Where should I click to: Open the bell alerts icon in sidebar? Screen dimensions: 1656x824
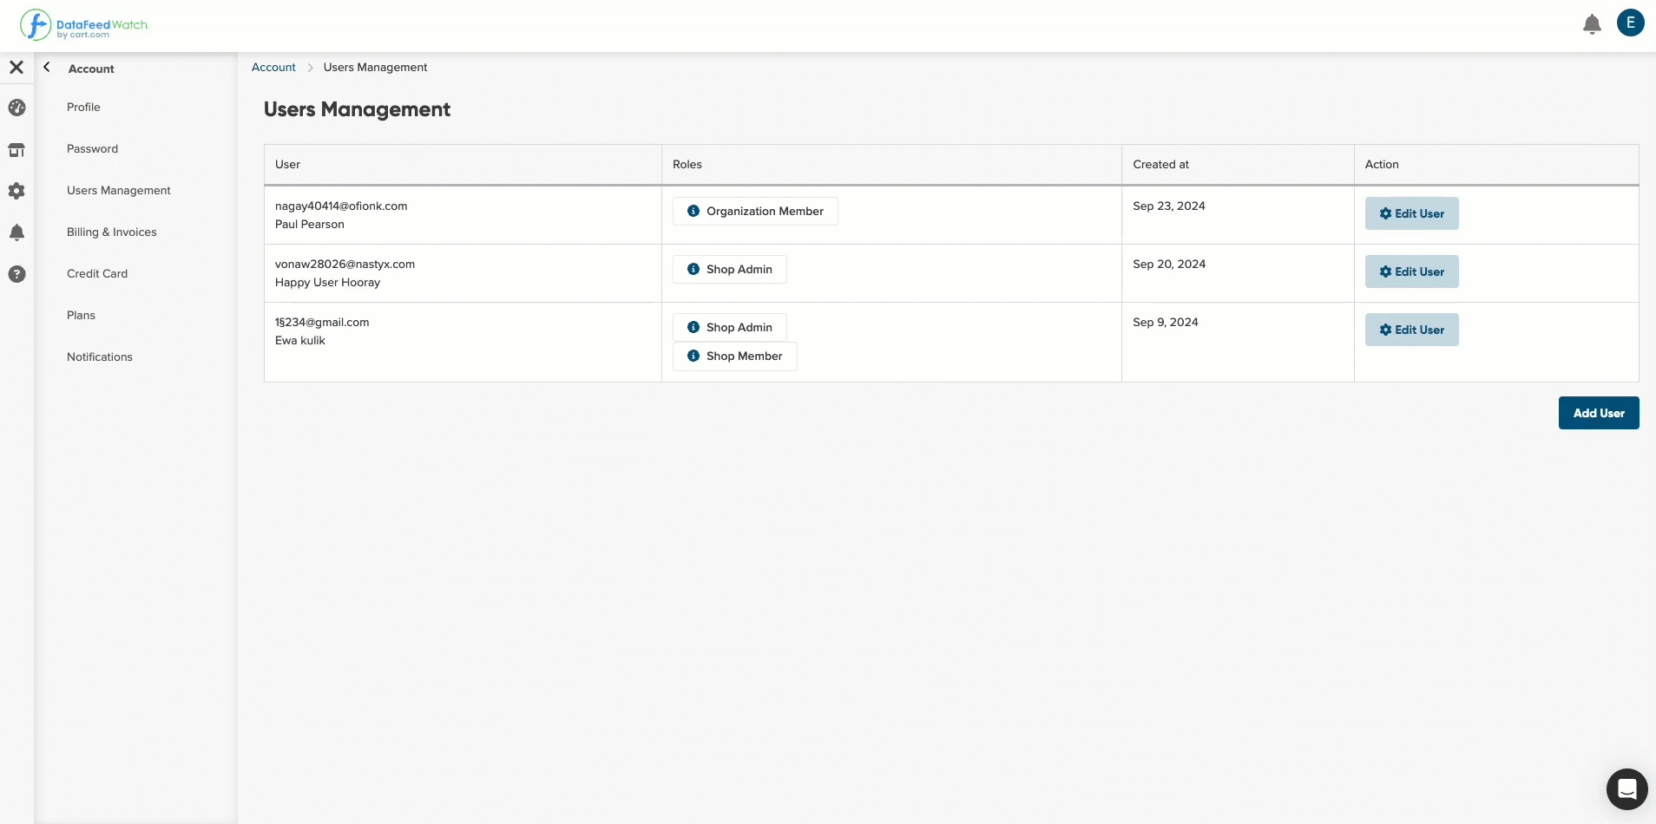[x=16, y=232]
